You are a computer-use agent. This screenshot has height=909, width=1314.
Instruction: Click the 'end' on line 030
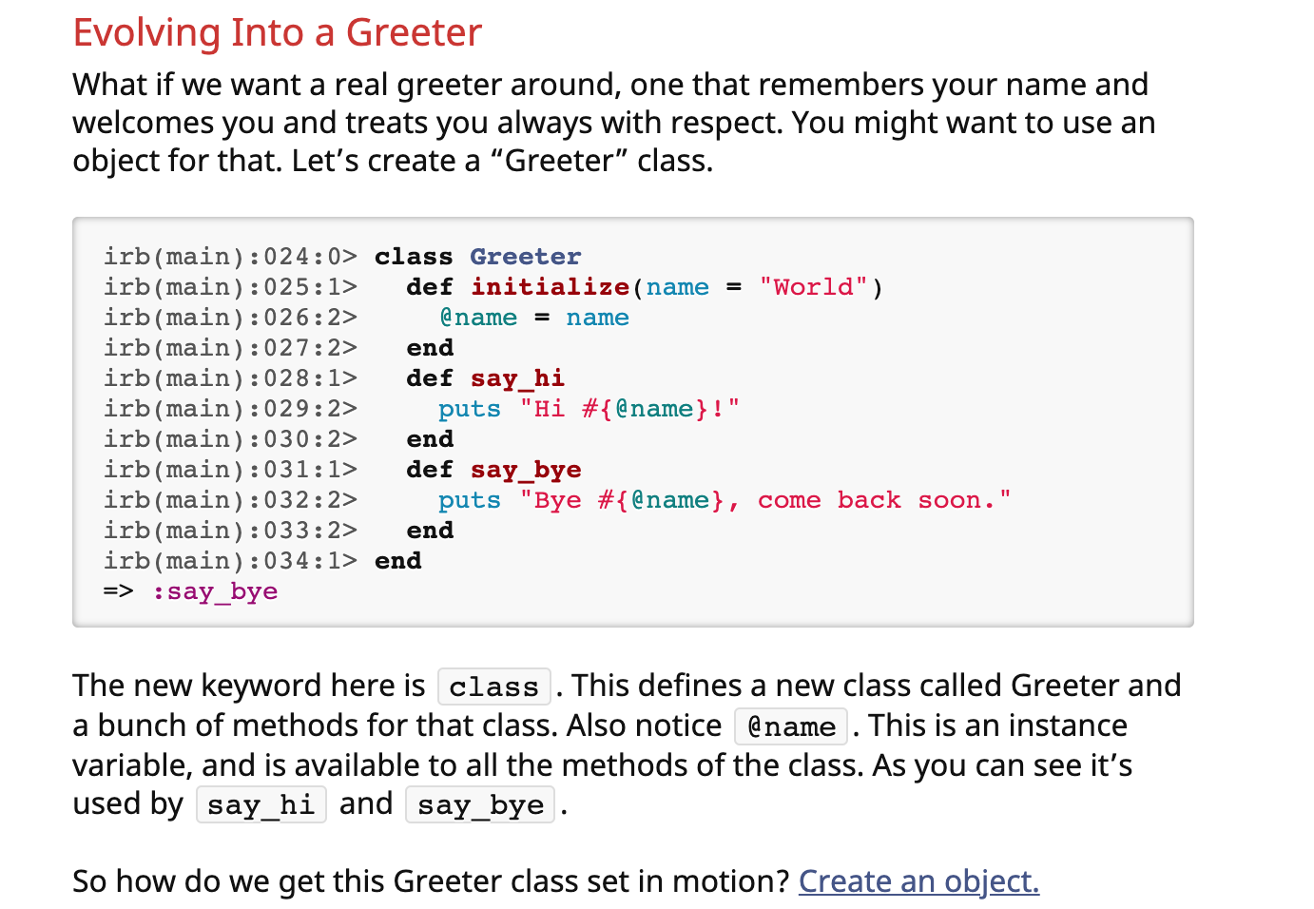[x=430, y=439]
